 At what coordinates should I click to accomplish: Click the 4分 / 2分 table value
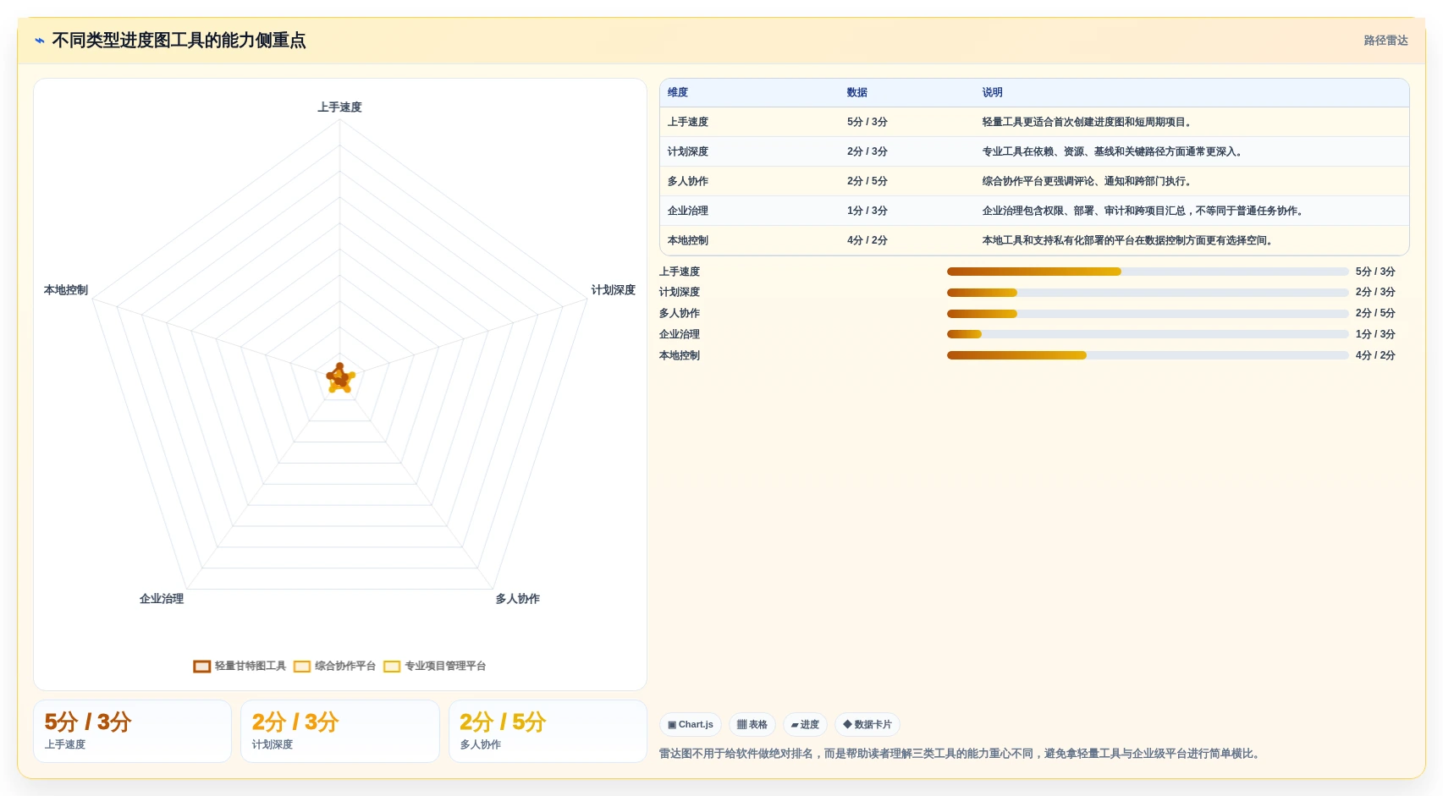[x=867, y=241]
